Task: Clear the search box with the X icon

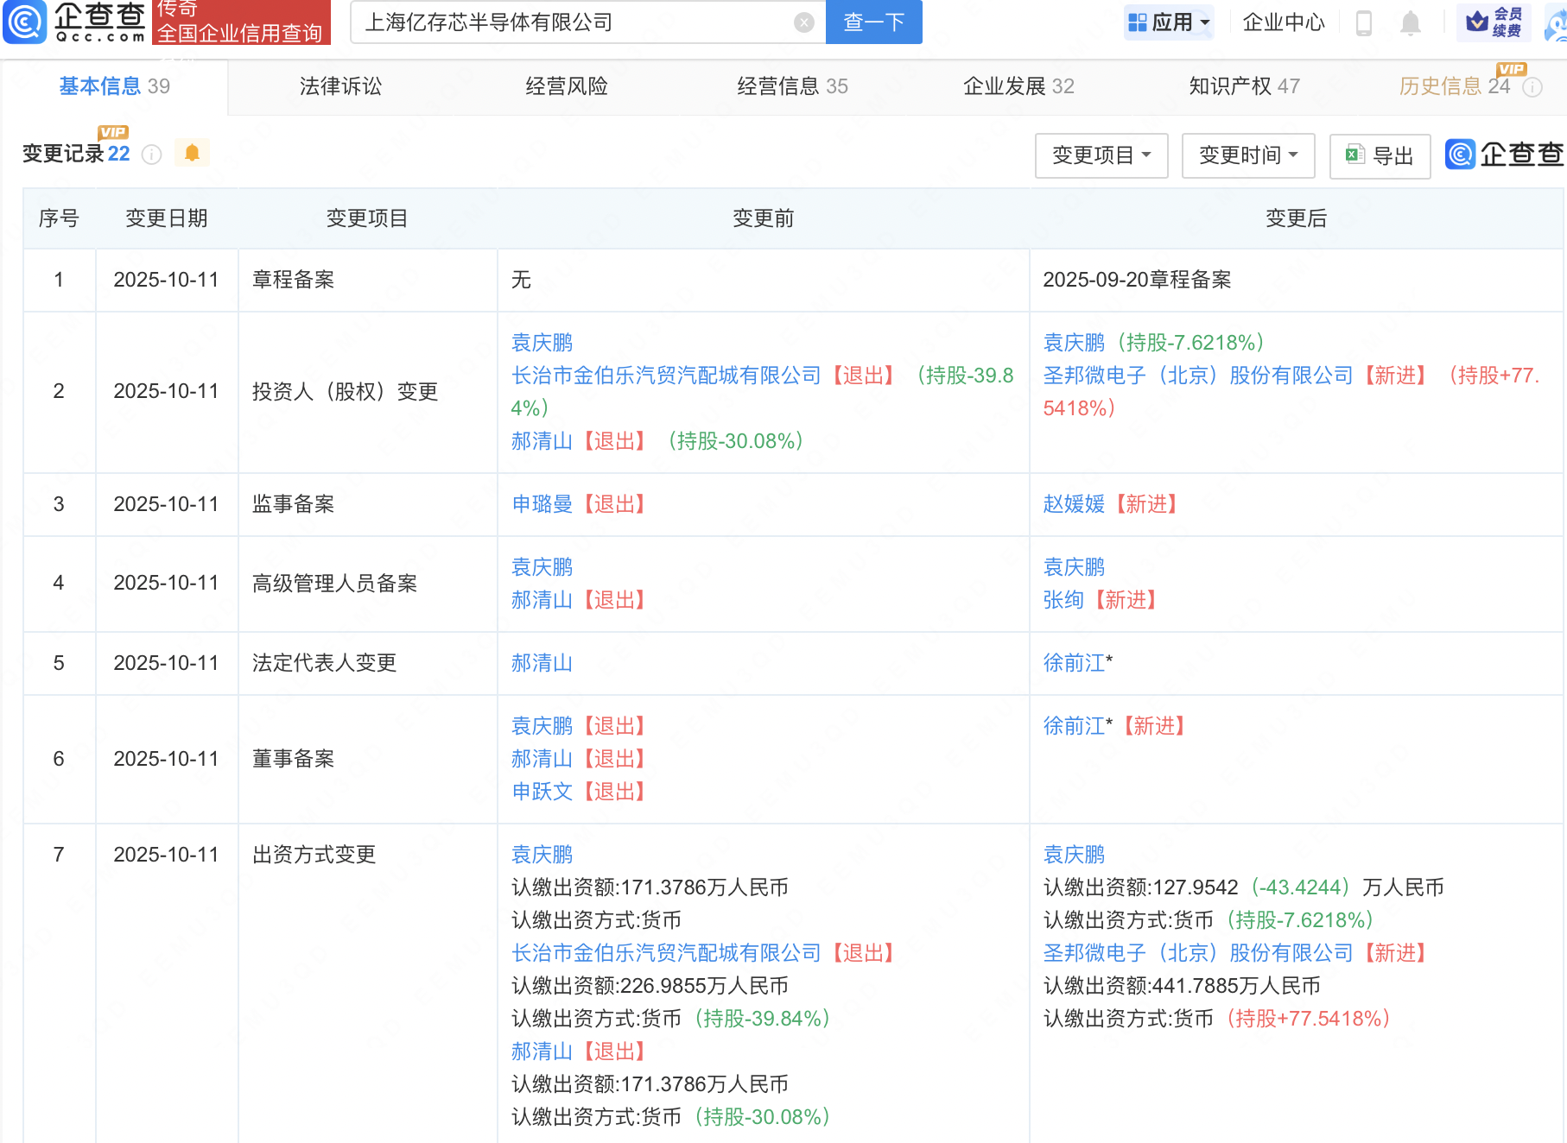Action: click(803, 22)
